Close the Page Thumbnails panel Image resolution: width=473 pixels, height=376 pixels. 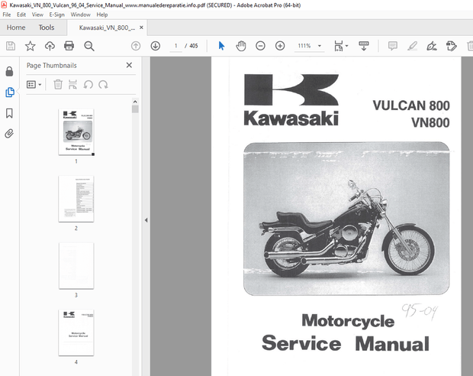pos(129,65)
